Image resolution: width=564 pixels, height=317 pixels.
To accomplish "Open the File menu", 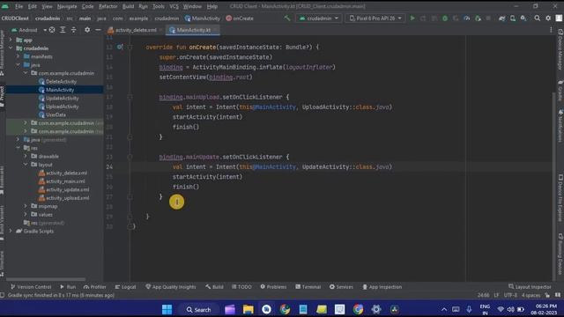I will (19, 6).
